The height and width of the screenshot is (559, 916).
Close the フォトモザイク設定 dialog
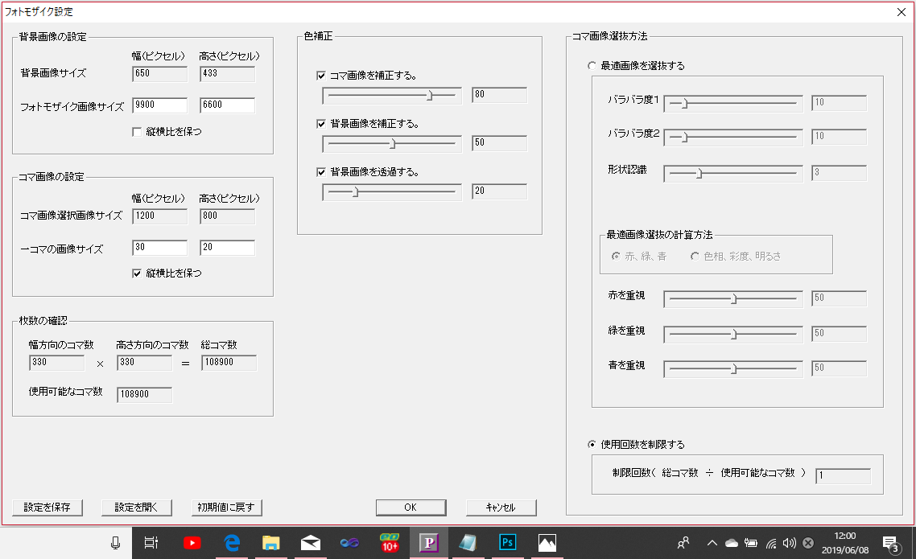click(902, 12)
